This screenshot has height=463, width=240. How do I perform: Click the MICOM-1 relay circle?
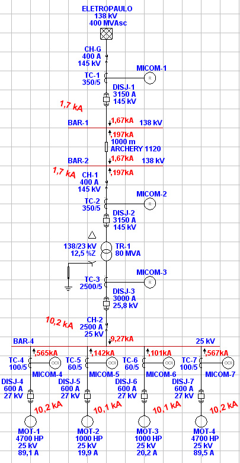point(149,78)
